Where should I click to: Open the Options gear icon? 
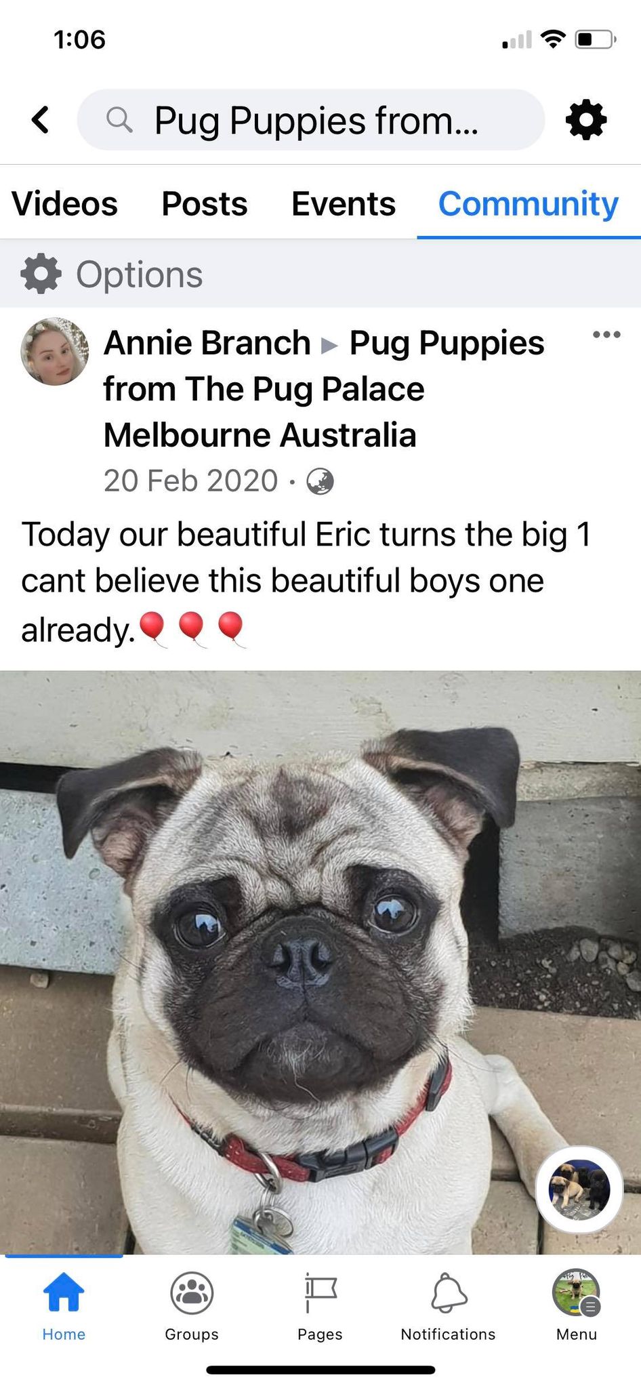[x=41, y=274]
